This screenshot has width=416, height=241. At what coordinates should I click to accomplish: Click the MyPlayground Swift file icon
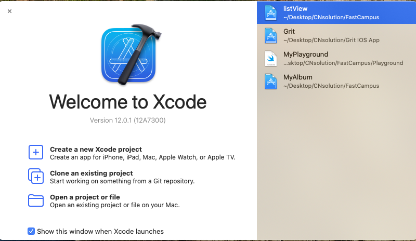point(270,59)
